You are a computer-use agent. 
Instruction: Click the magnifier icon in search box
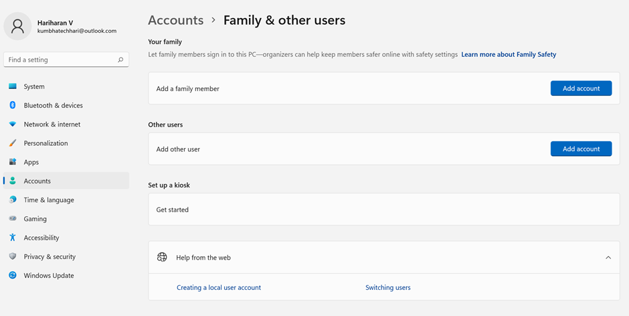[x=120, y=60]
